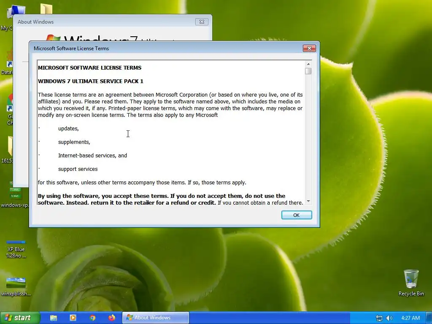Select the XP Blue %28no ... desktop icon
Image resolution: width=432 pixels, height=324 pixels.
16,249
